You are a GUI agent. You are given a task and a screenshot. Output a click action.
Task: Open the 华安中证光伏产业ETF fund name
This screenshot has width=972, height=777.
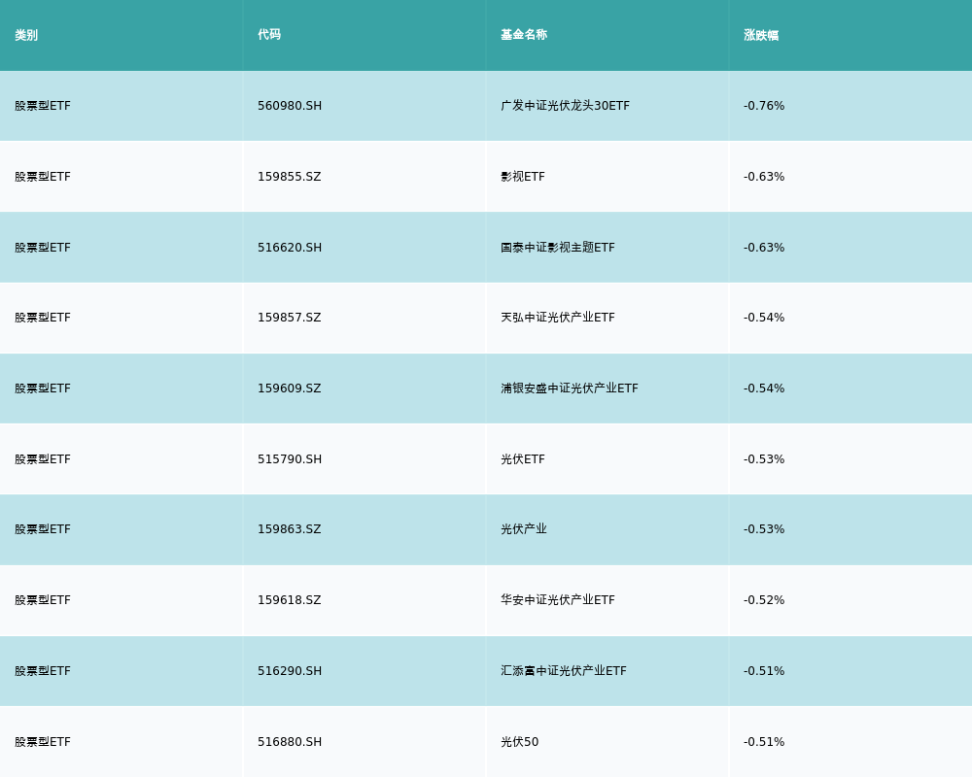pos(558,600)
